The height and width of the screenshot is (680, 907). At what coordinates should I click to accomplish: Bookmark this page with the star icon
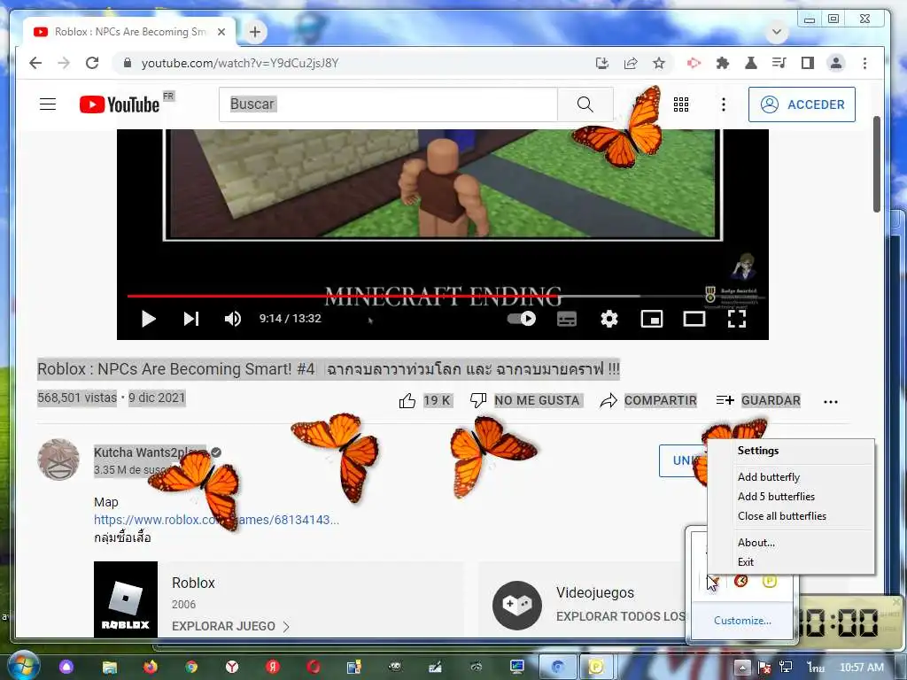[x=659, y=63]
